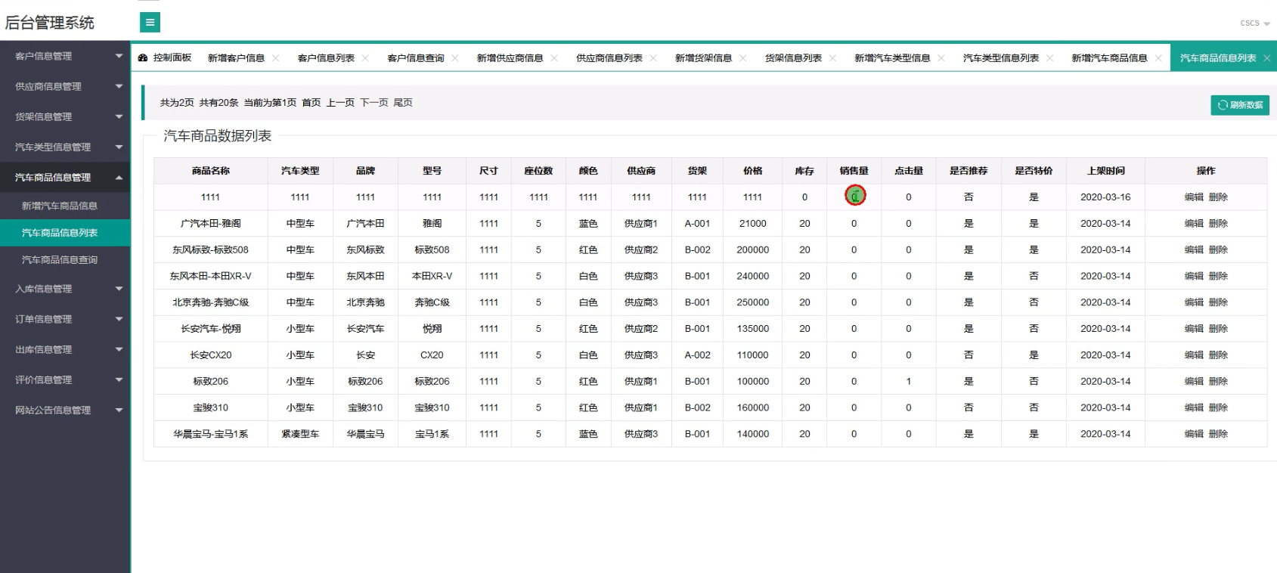This screenshot has width=1277, height=573.
Task: Click the 商品名称 column header
Action: pyautogui.click(x=211, y=171)
